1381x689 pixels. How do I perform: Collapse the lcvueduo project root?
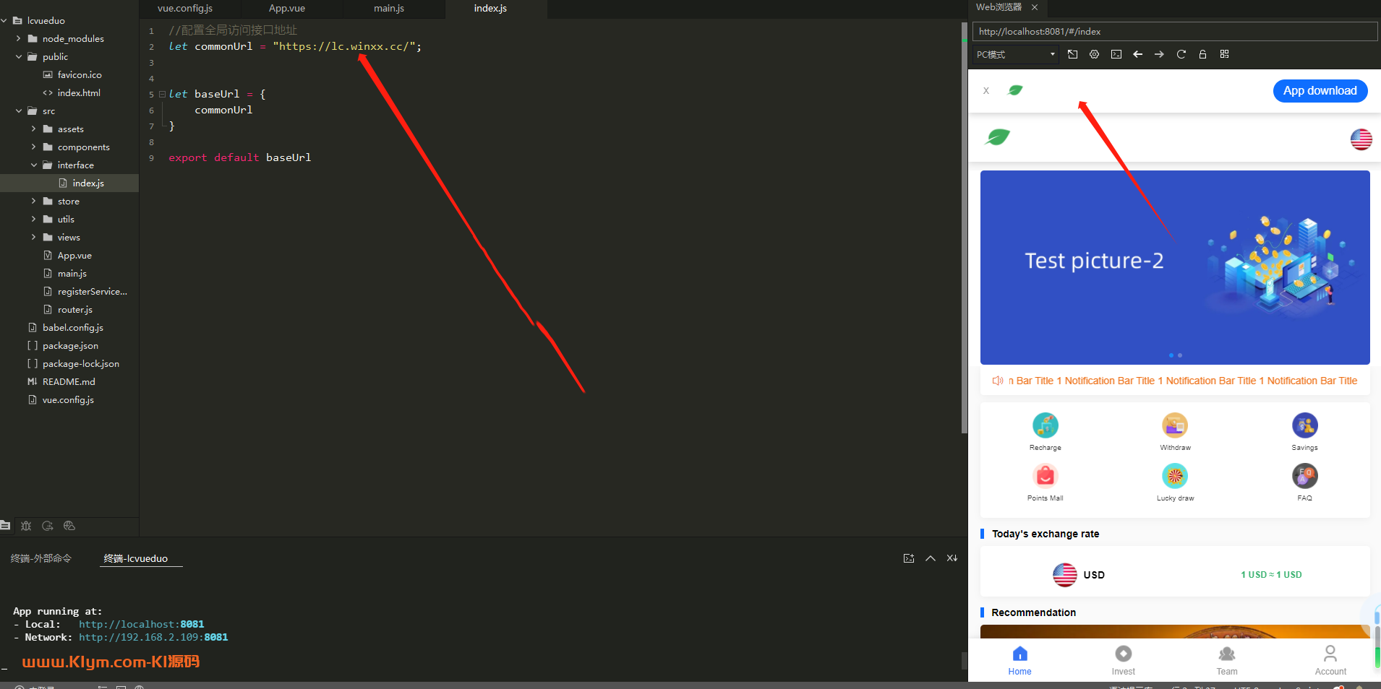click(4, 21)
